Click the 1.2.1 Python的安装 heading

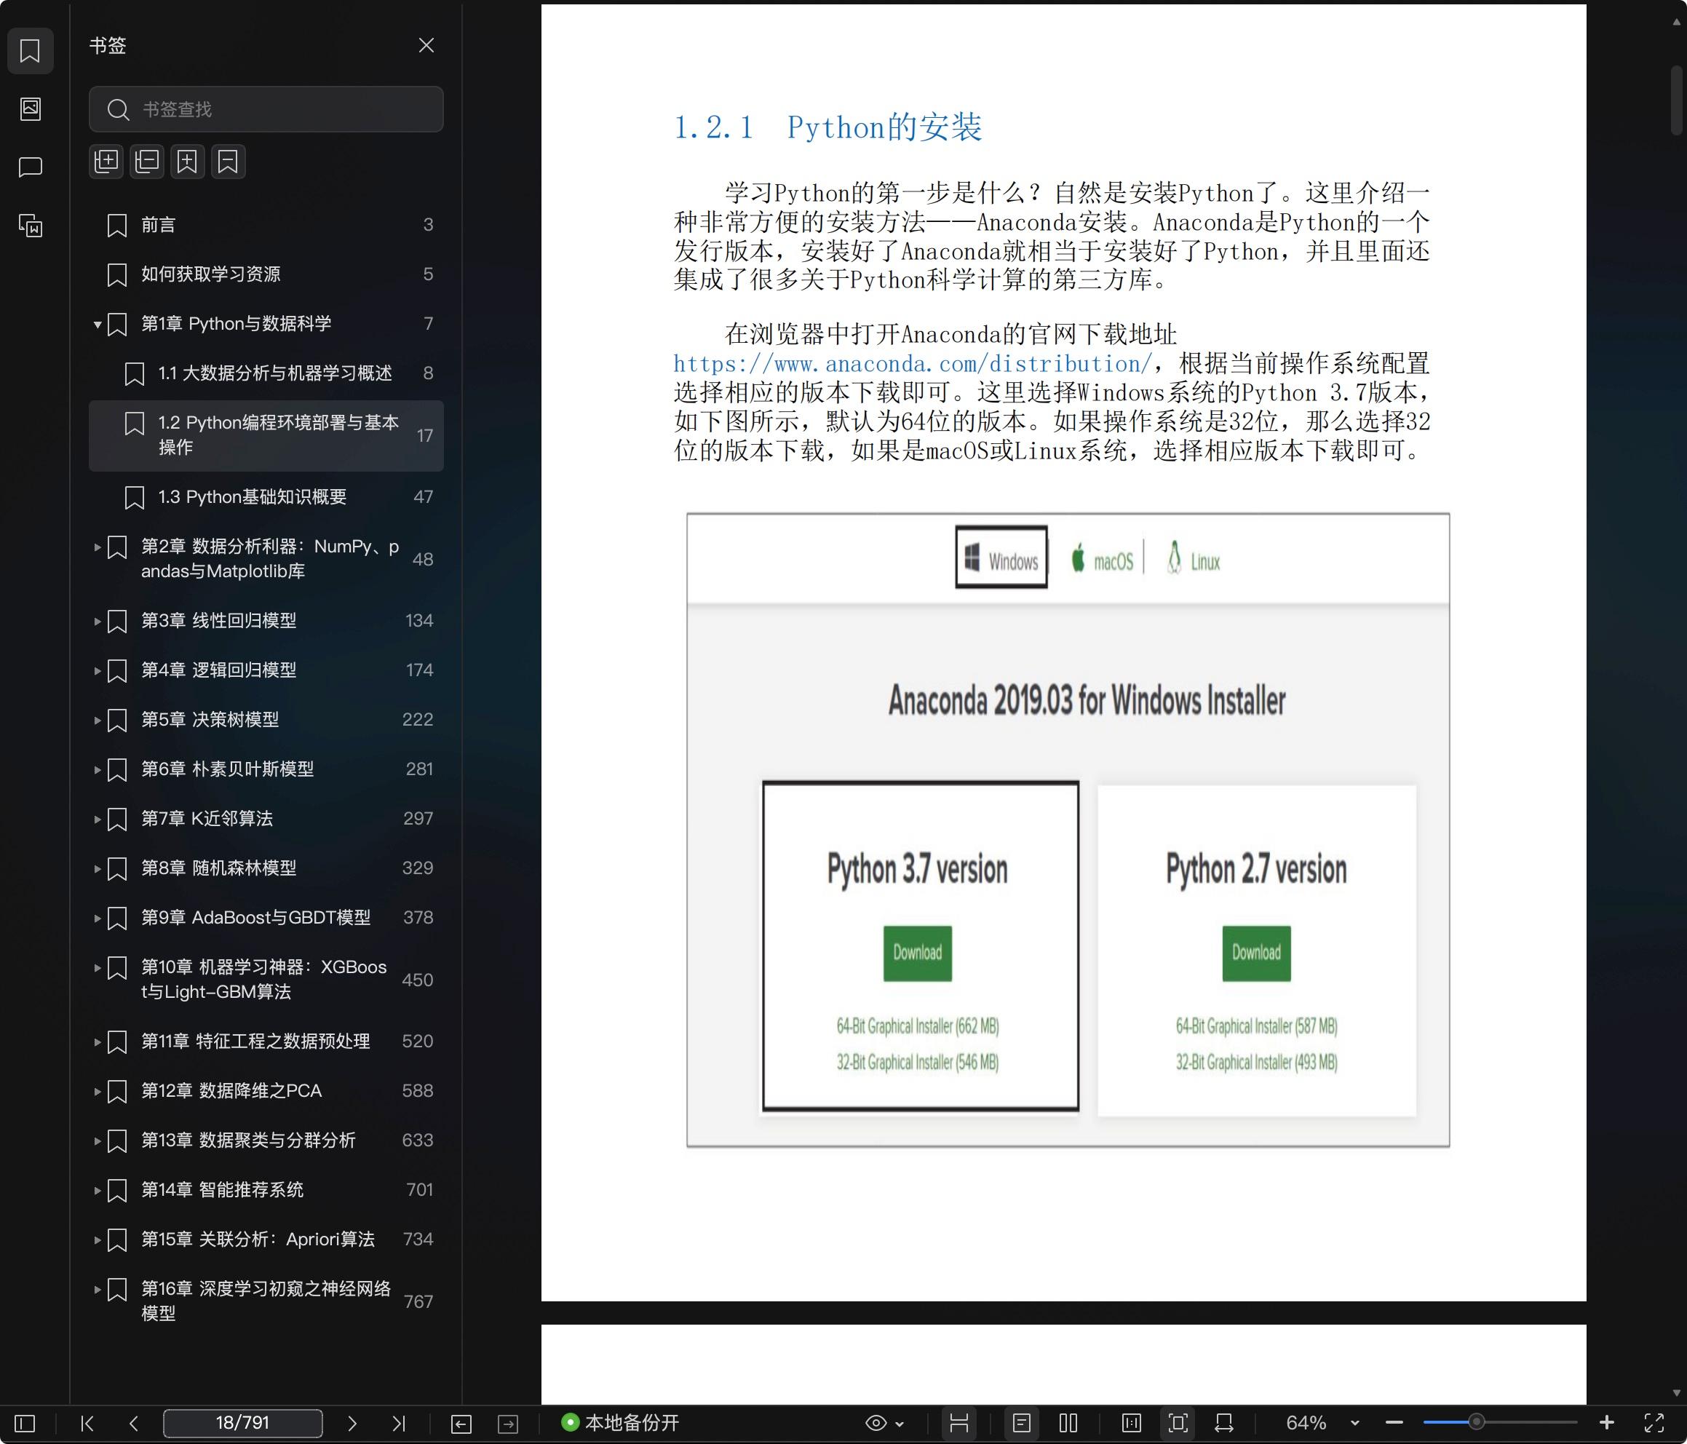pos(828,127)
